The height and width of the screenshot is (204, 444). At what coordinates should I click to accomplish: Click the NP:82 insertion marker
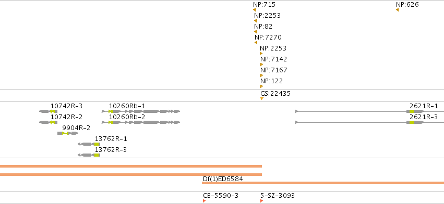tap(256, 32)
